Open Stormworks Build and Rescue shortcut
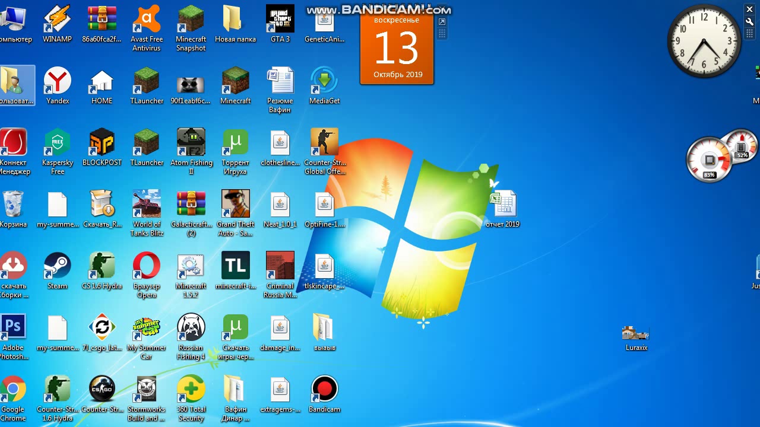This screenshot has height=427, width=760. click(147, 398)
